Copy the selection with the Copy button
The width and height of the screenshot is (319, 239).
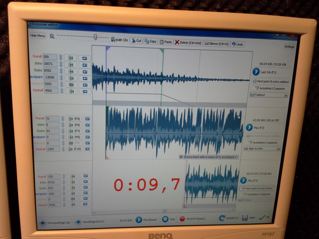[x=150, y=41]
